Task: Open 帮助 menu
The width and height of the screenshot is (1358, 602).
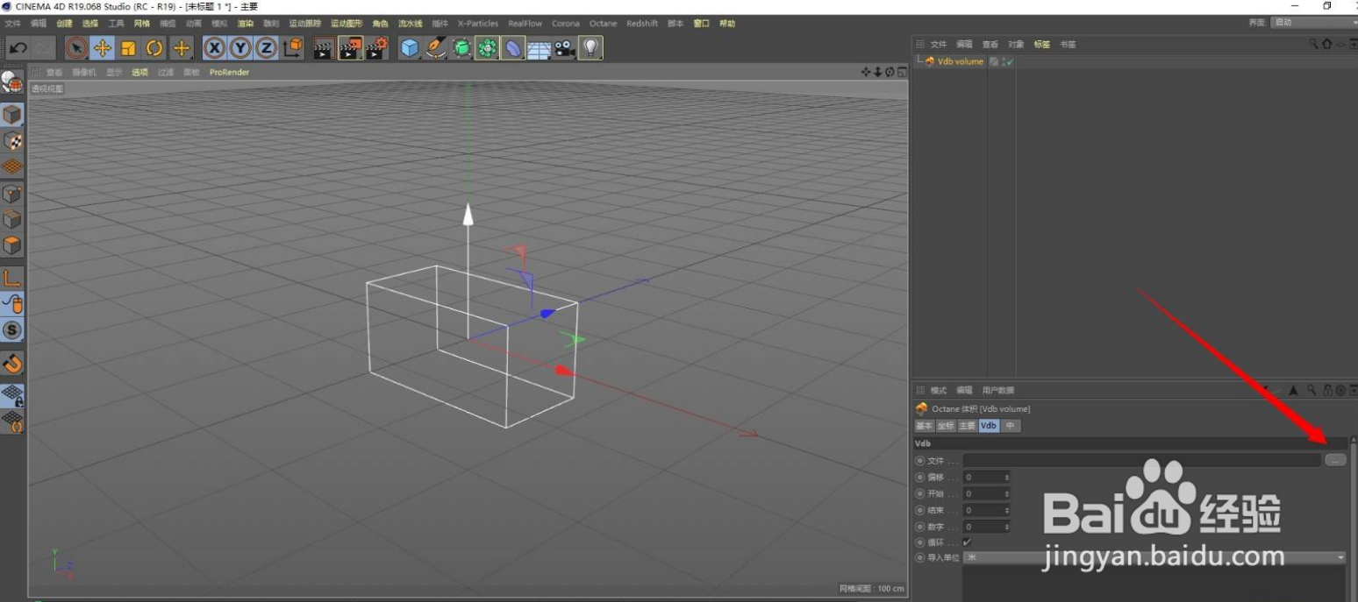Action: pos(727,24)
